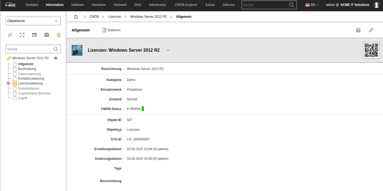Open the Objektsicht dropdown
Screen dimensions: 383x191
pos(33,21)
